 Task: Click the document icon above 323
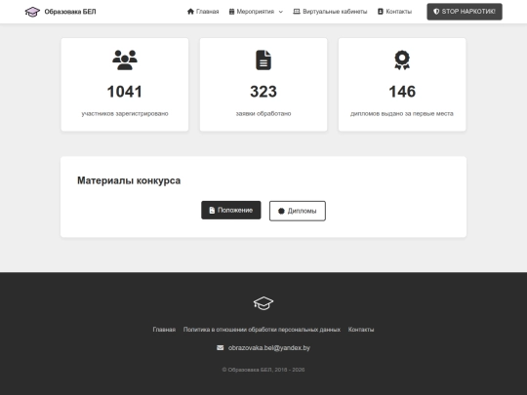(263, 59)
